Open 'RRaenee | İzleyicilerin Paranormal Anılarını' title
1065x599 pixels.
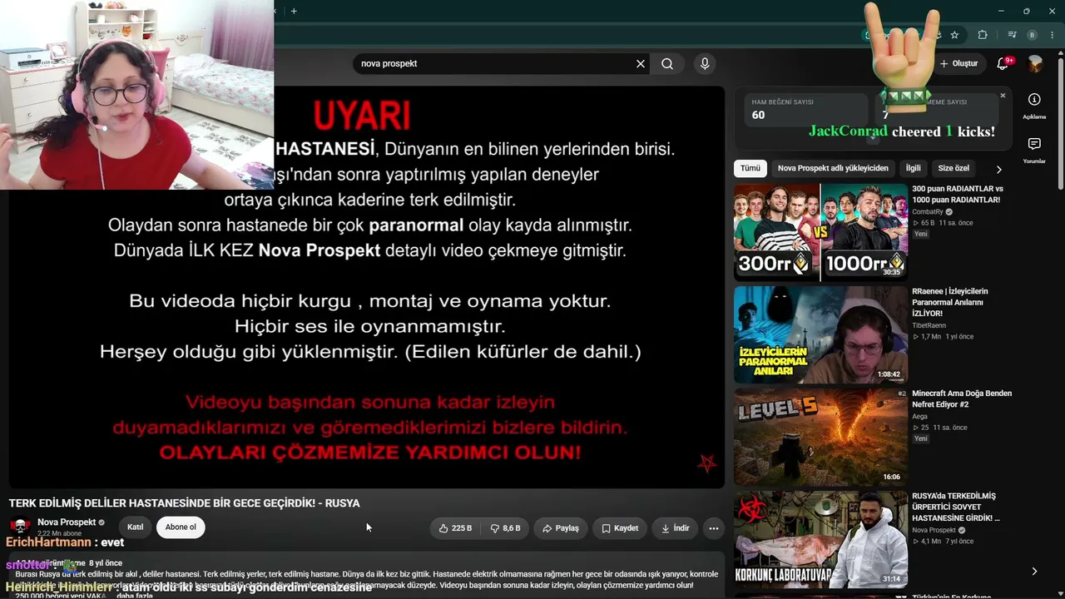point(950,302)
